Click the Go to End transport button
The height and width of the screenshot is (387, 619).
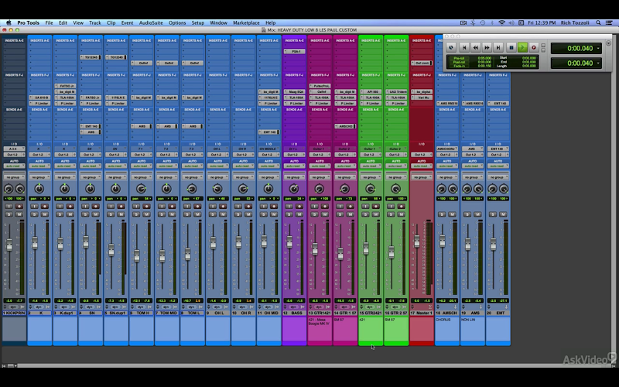[498, 47]
